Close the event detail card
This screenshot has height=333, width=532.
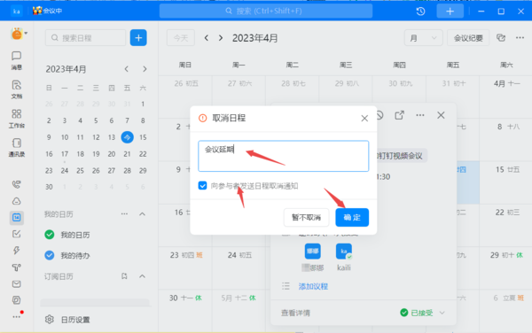pyautogui.click(x=441, y=115)
